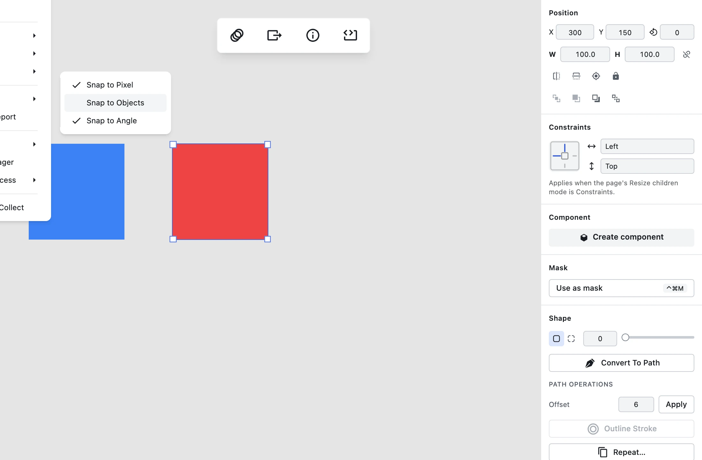Adjust the corner radius slider handle

625,337
